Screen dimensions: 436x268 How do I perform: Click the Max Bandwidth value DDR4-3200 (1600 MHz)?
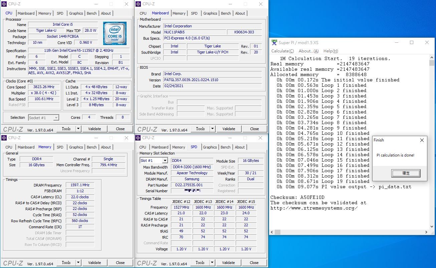click(x=192, y=167)
